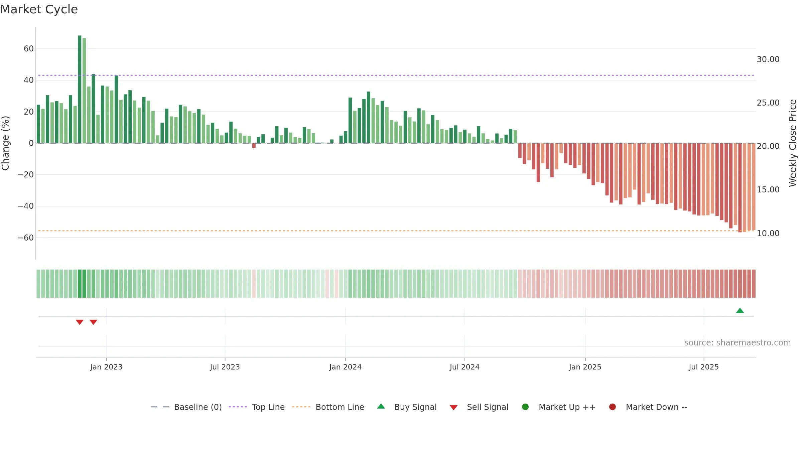The image size is (802, 451).
Task: Click the tallest green bar peaking near 68 percent
Action: [80, 89]
